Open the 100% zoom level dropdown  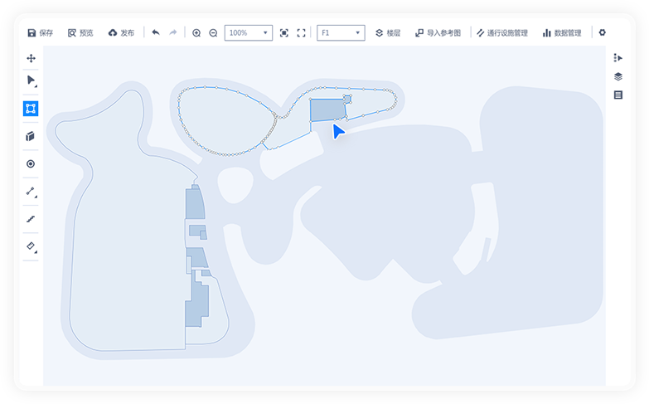pyautogui.click(x=249, y=33)
